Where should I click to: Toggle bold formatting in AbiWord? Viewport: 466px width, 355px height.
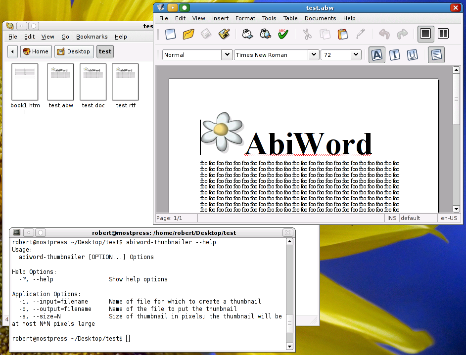[377, 55]
